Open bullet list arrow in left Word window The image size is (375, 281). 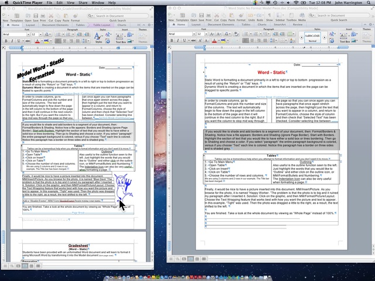[63, 35]
